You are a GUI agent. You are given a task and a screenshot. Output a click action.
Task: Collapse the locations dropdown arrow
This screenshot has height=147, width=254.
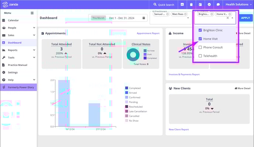[x=232, y=18]
